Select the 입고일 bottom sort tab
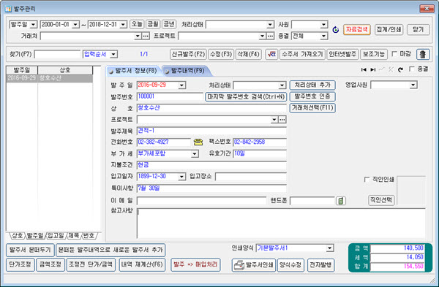This screenshot has height=287, width=439. pos(56,236)
